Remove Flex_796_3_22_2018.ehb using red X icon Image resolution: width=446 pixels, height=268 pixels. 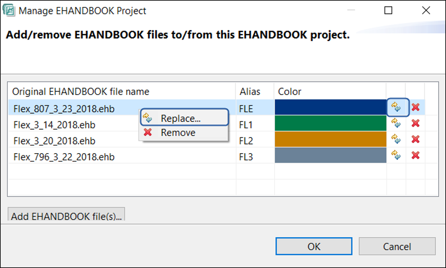point(416,155)
